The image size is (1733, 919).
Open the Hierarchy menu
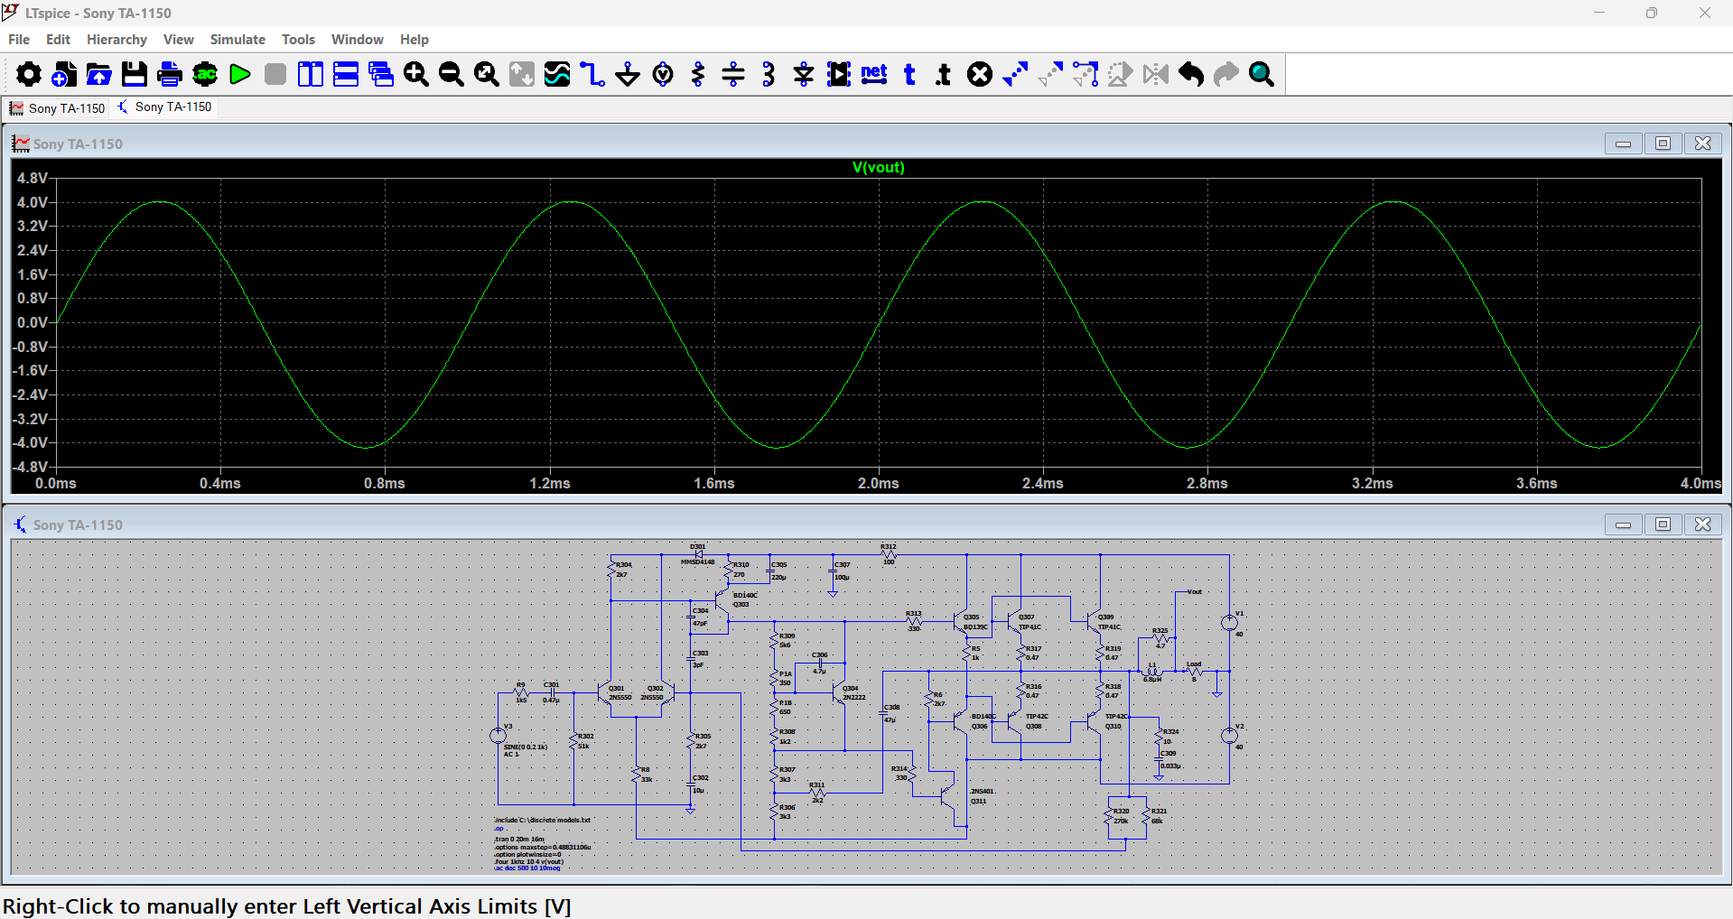tap(116, 40)
